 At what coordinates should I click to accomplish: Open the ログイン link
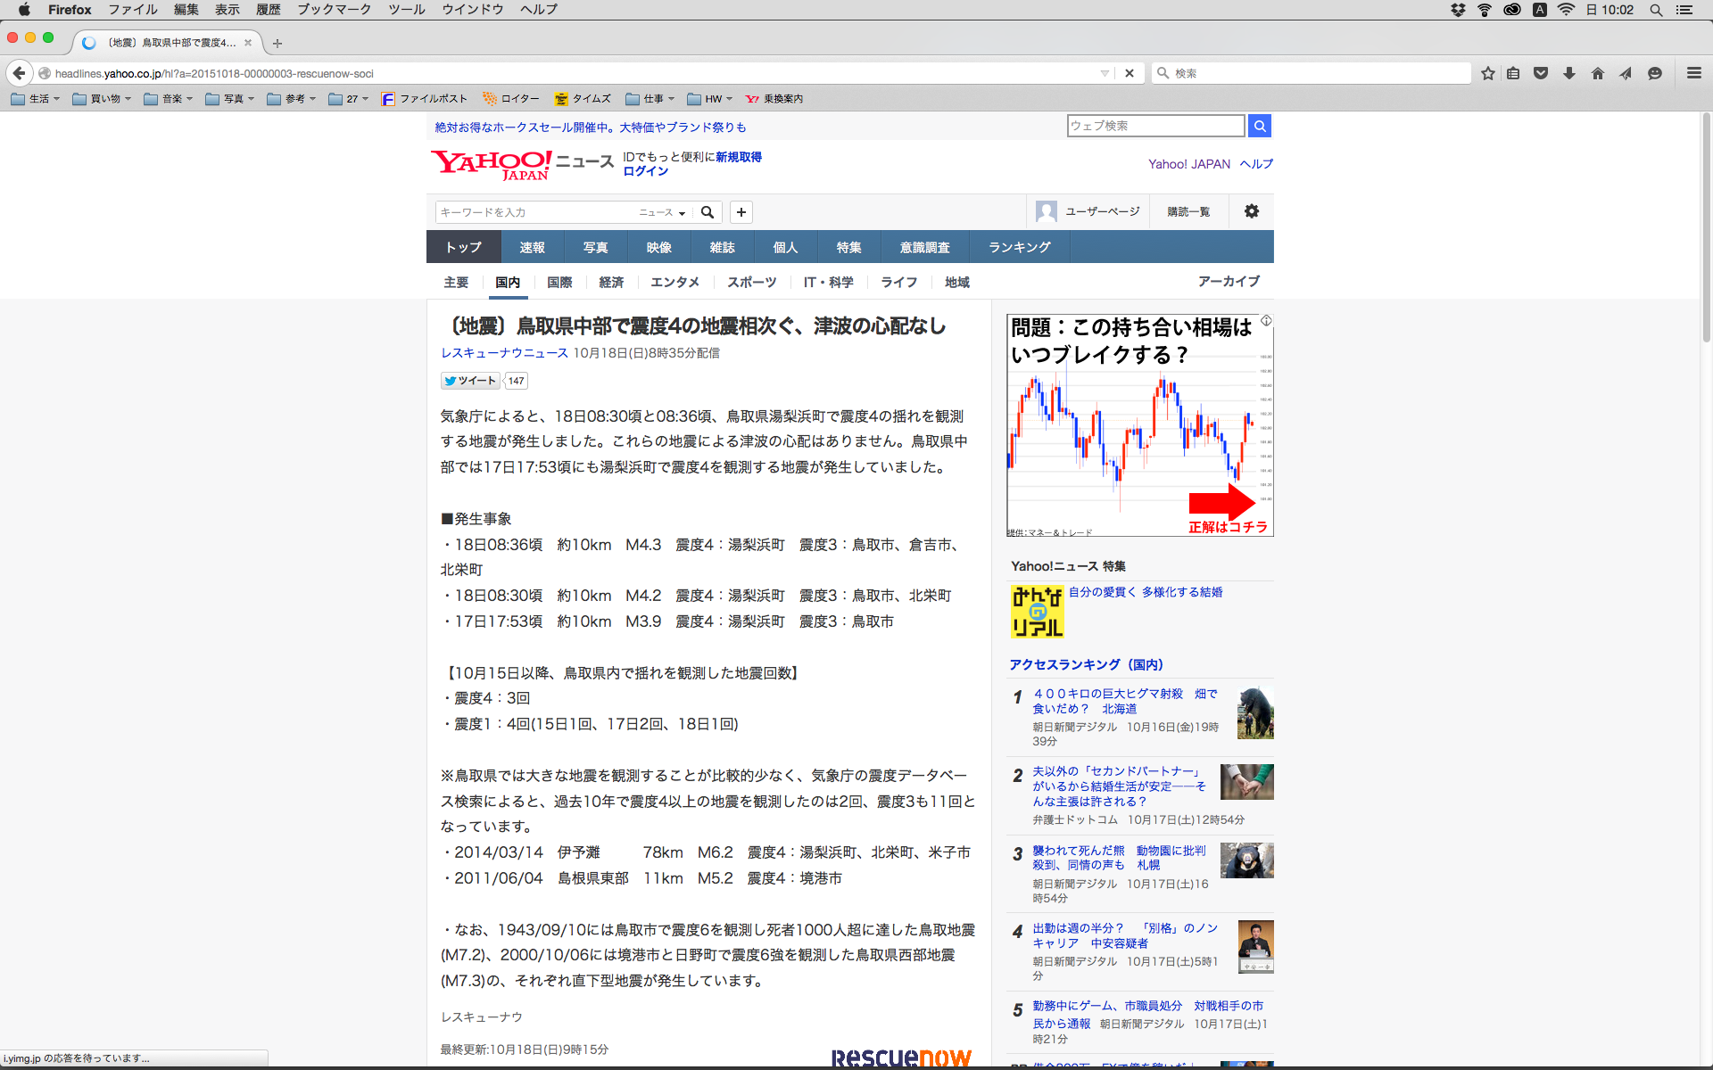coord(645,171)
